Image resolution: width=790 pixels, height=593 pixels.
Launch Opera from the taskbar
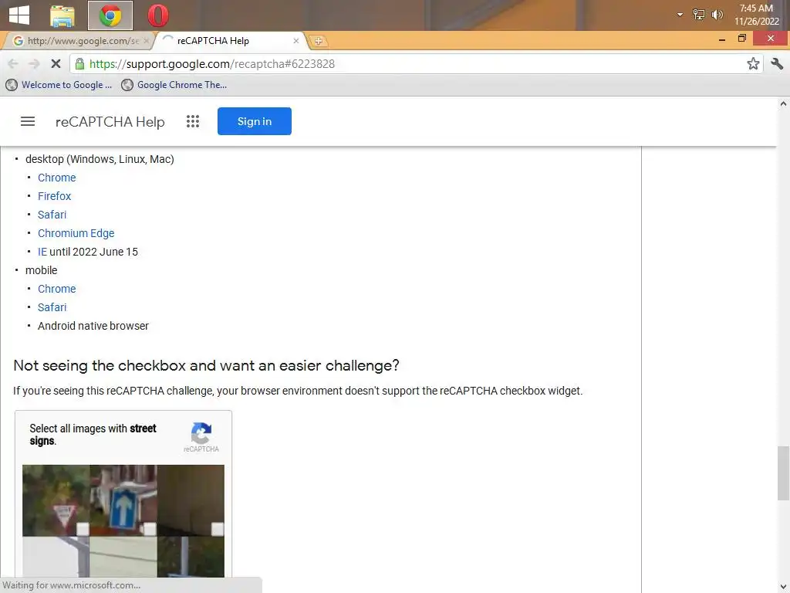(157, 15)
